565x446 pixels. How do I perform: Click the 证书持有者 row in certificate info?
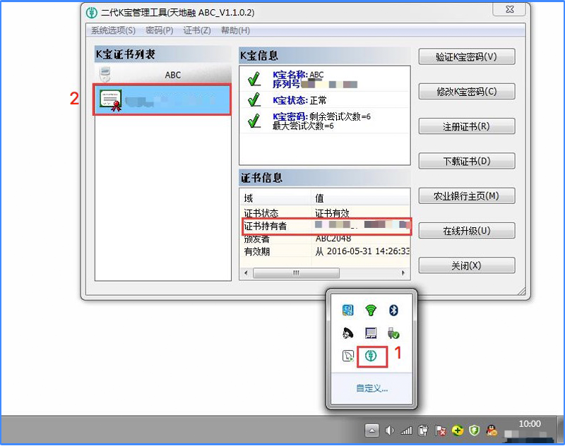pyautogui.click(x=325, y=226)
